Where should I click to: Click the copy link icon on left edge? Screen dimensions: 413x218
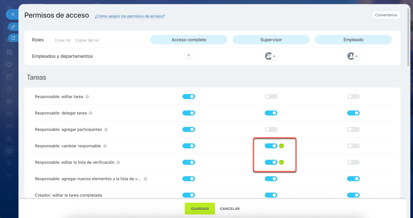pyautogui.click(x=13, y=27)
